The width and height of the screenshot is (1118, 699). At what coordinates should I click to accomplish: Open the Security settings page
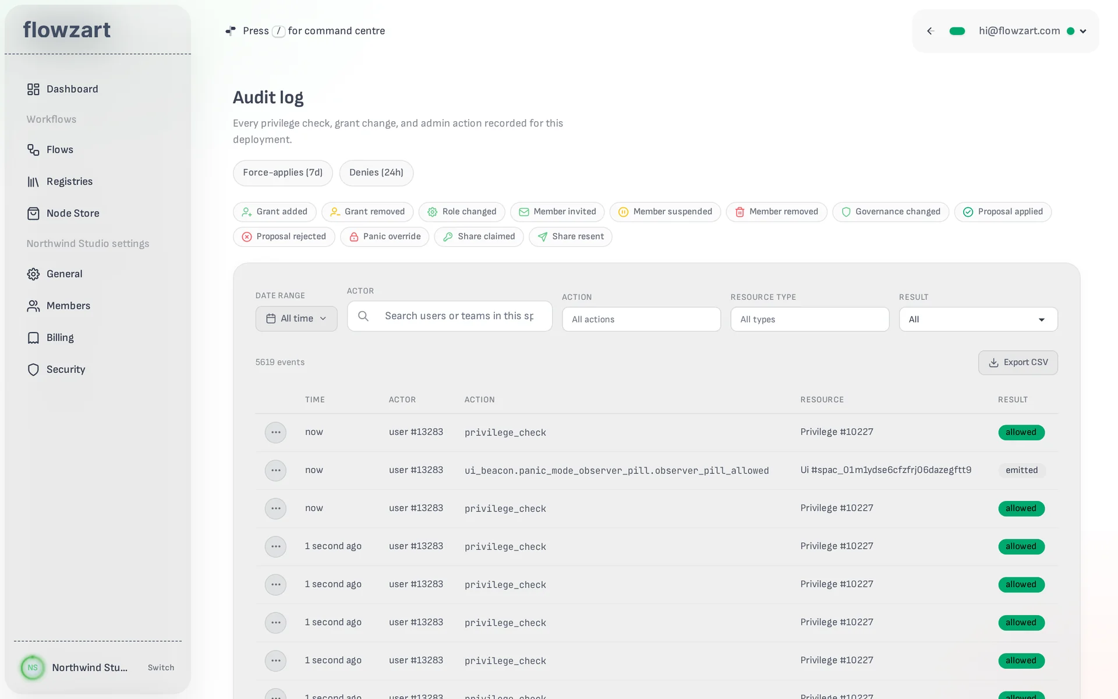click(66, 369)
